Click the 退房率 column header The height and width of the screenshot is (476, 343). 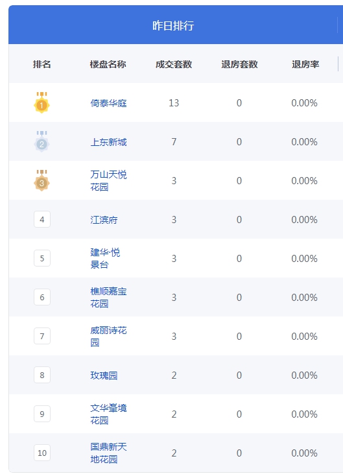(x=305, y=64)
